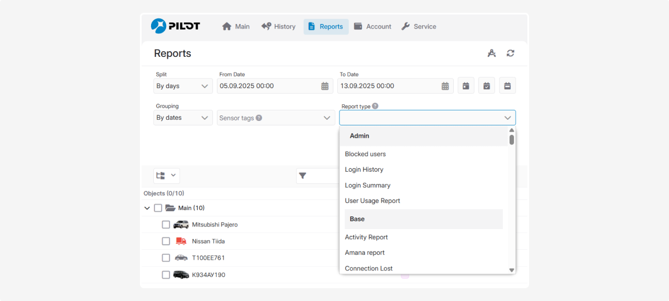Open the To Date calendar picker
The image size is (669, 301).
click(x=445, y=86)
